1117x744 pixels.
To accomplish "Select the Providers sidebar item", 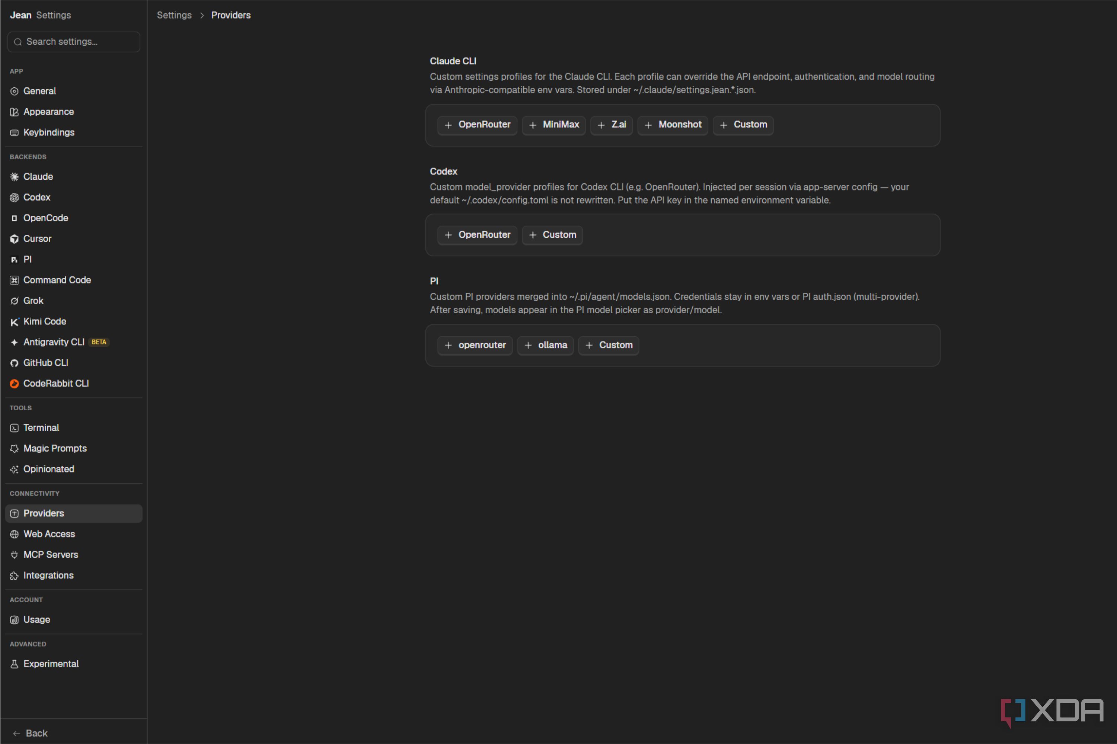I will pyautogui.click(x=74, y=513).
